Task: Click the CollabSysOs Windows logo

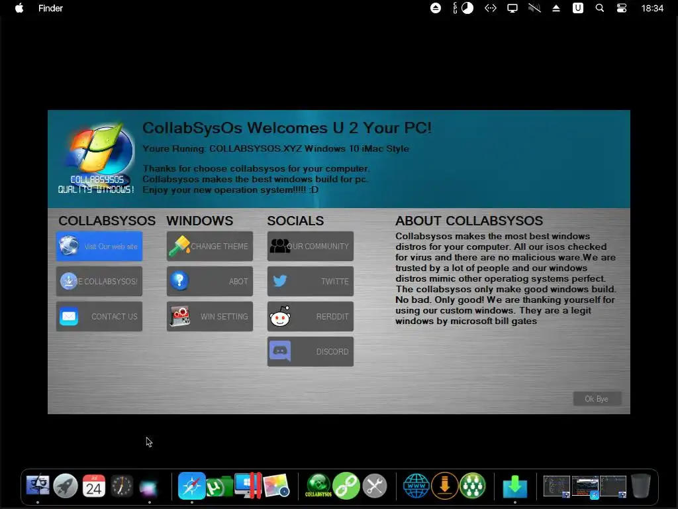Action: [x=97, y=158]
